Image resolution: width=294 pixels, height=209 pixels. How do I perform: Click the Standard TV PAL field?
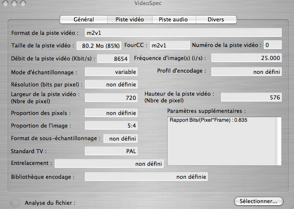(111, 151)
